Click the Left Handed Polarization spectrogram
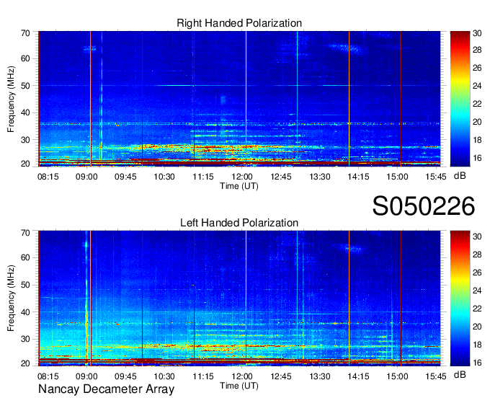 [239, 298]
